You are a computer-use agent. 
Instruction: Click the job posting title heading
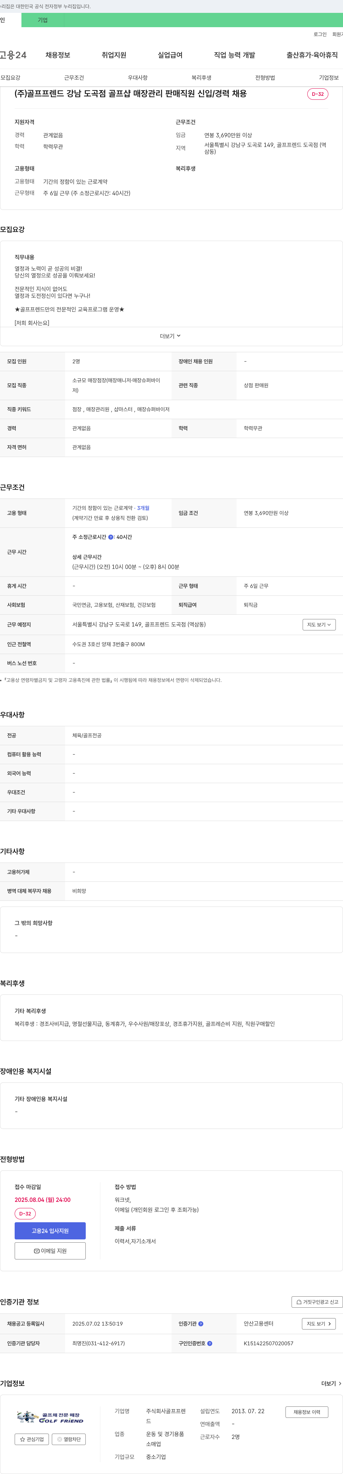click(x=130, y=93)
